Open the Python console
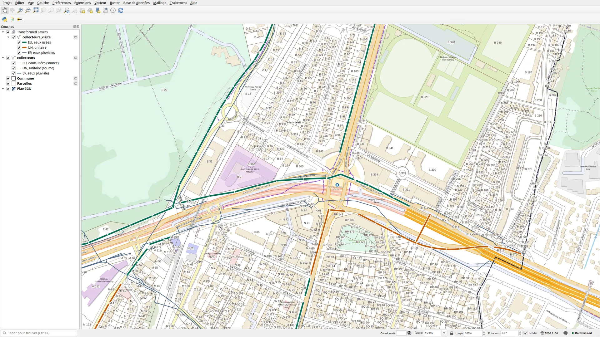The image size is (600, 337). point(5,19)
